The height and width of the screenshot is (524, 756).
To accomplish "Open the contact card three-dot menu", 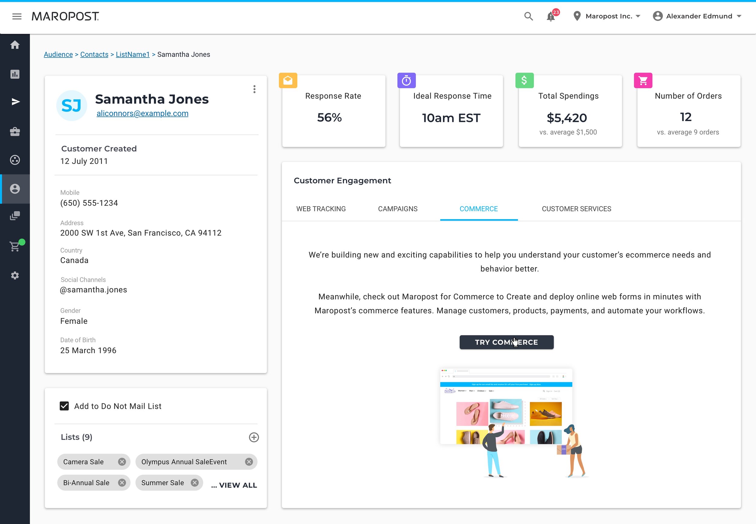I will pyautogui.click(x=254, y=89).
